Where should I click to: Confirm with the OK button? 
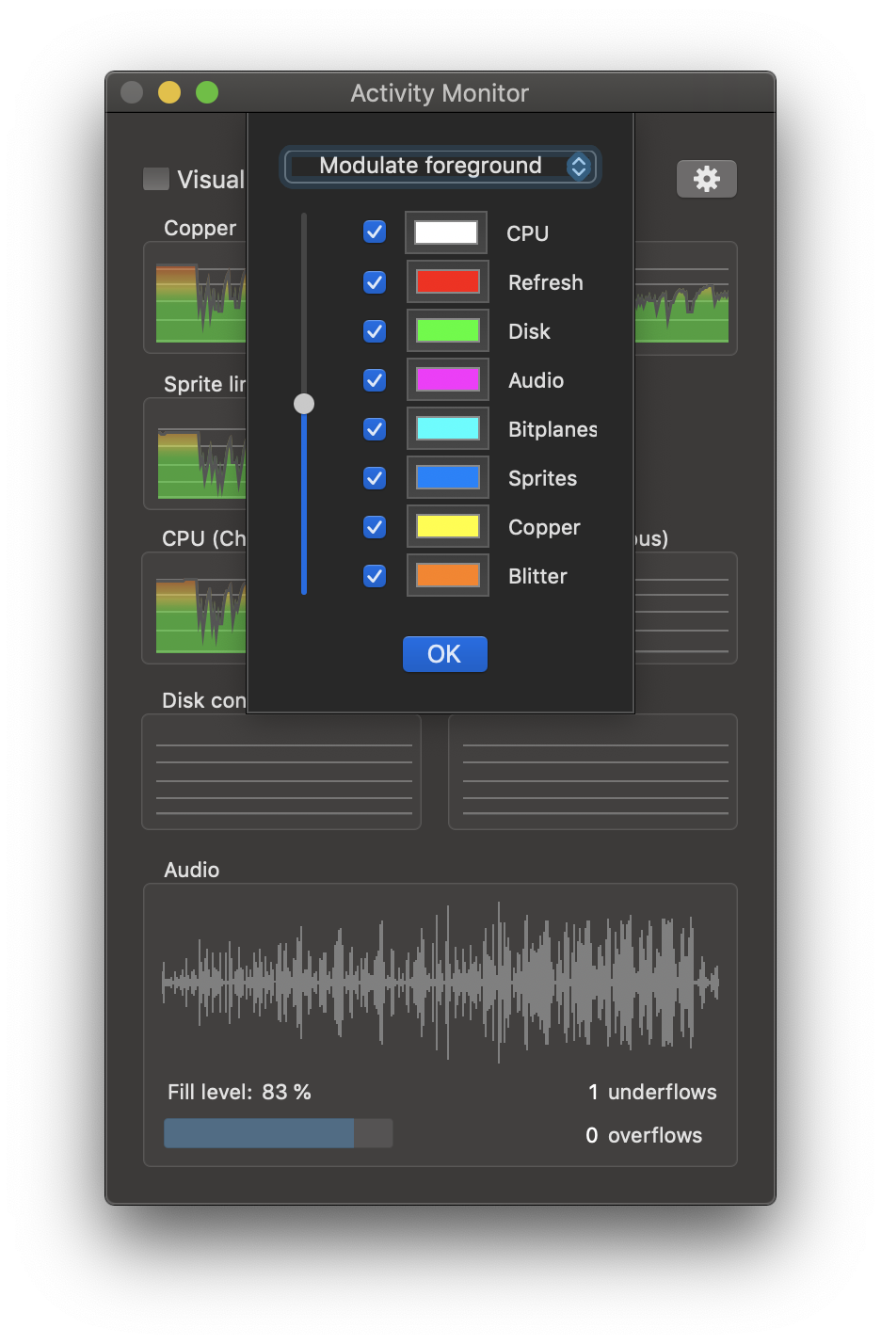click(444, 654)
